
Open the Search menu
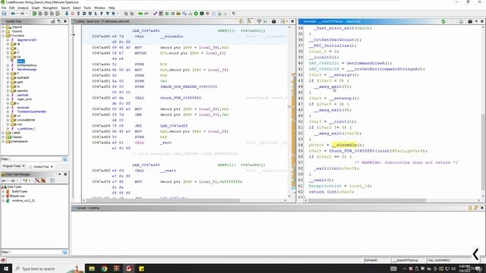tap(65, 8)
